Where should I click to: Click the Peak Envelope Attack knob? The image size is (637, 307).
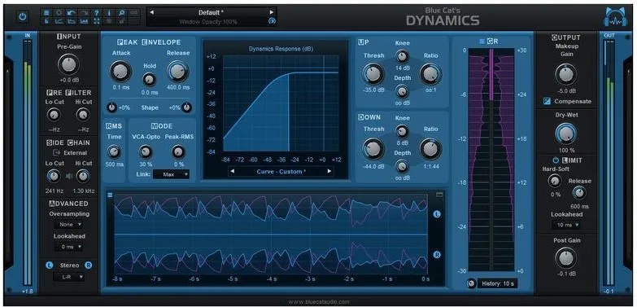[x=120, y=71]
